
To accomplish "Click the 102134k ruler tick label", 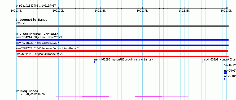I will point(16,11).
